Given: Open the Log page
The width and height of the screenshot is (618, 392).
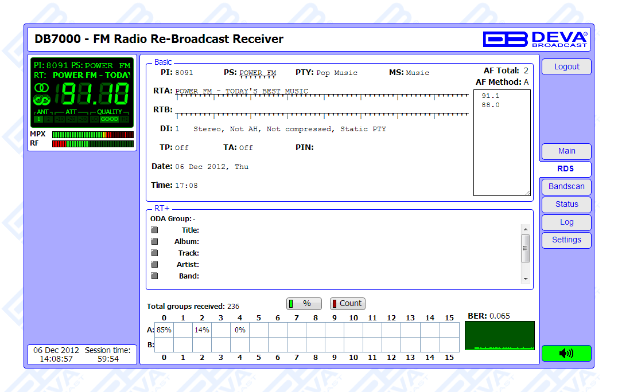Looking at the screenshot, I should click(566, 222).
